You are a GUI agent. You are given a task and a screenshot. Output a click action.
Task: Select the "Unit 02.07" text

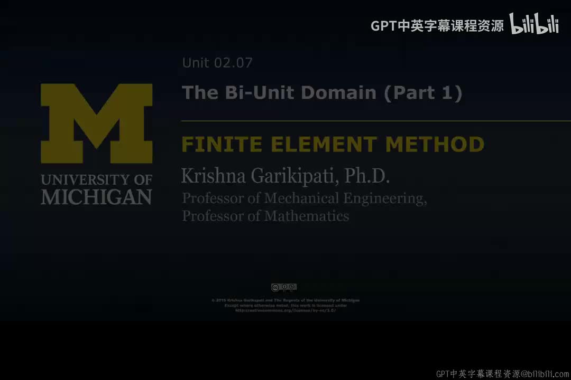pyautogui.click(x=217, y=63)
